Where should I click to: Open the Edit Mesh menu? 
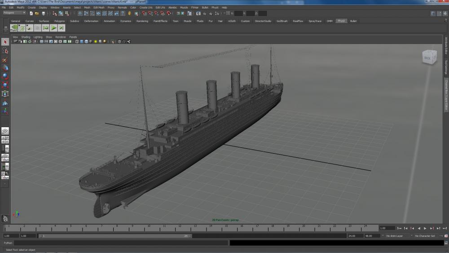pos(98,8)
